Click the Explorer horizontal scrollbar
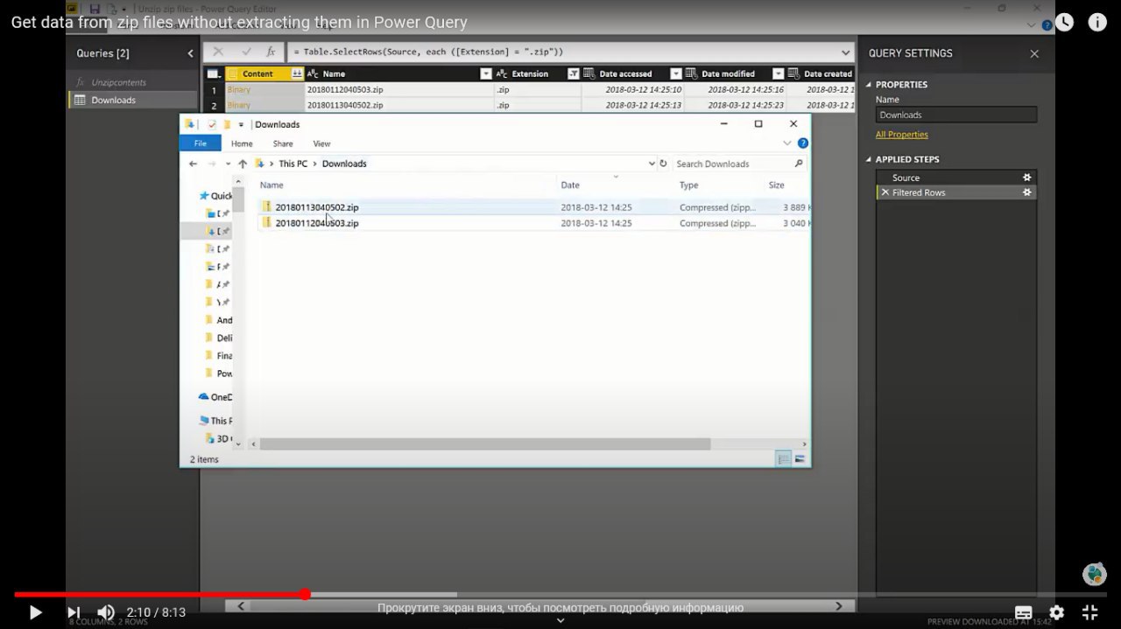The height and width of the screenshot is (629, 1121). tap(484, 444)
